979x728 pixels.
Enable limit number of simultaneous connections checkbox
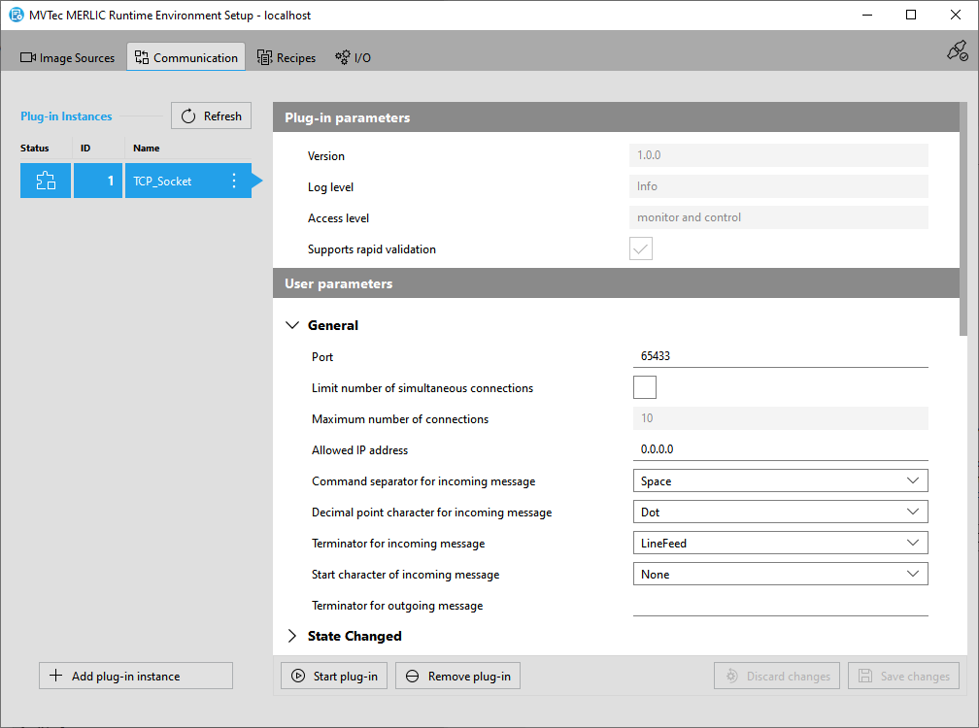pyautogui.click(x=645, y=388)
